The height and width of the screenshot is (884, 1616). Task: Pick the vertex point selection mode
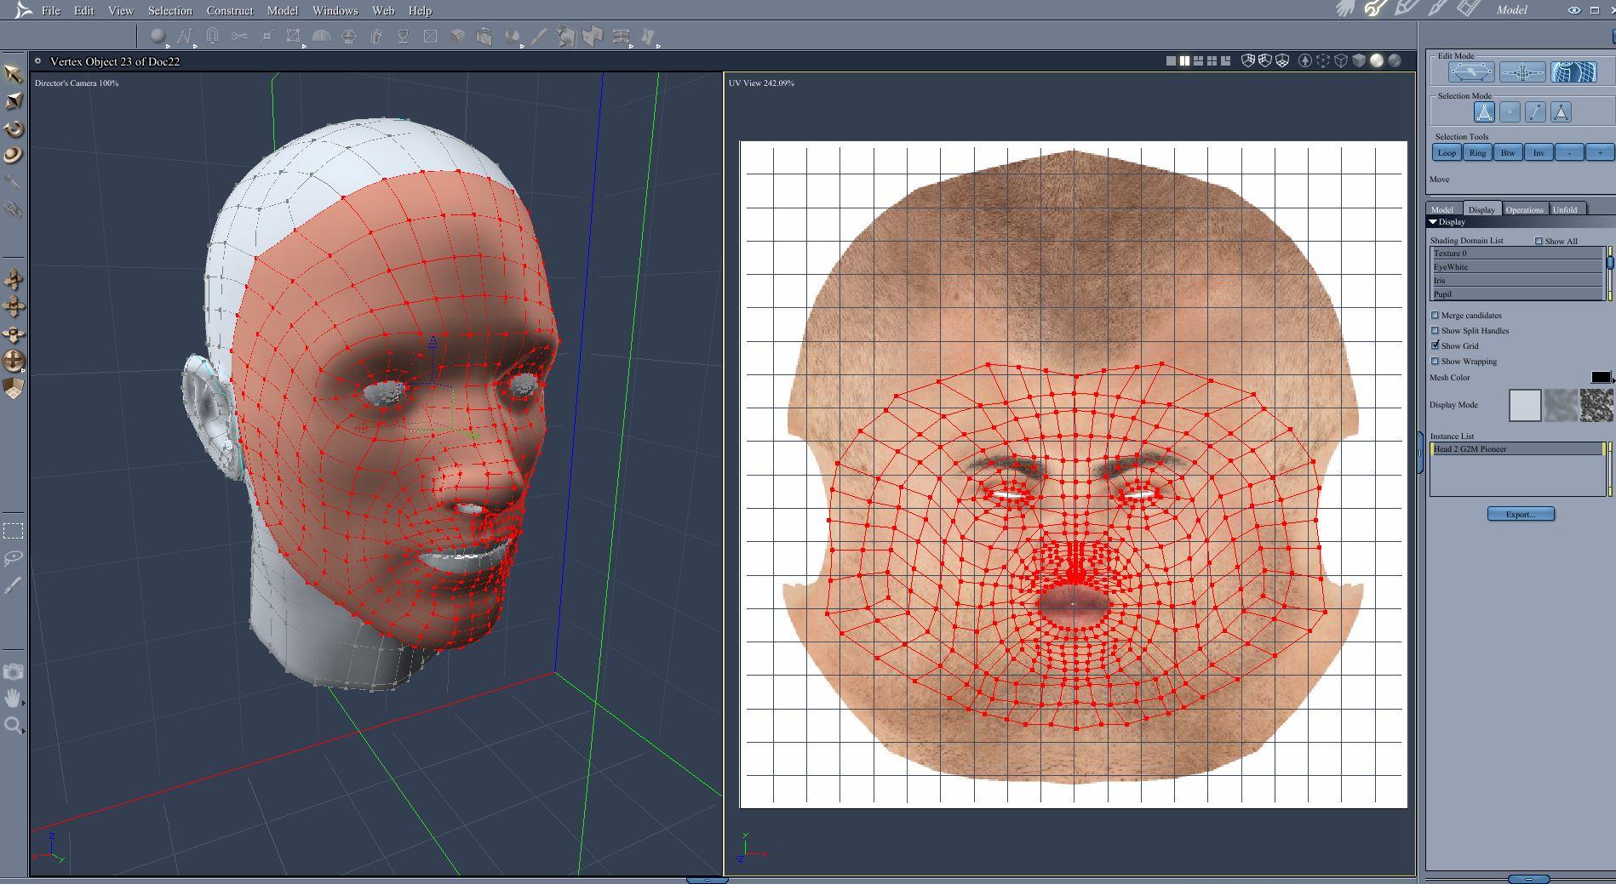point(1510,112)
